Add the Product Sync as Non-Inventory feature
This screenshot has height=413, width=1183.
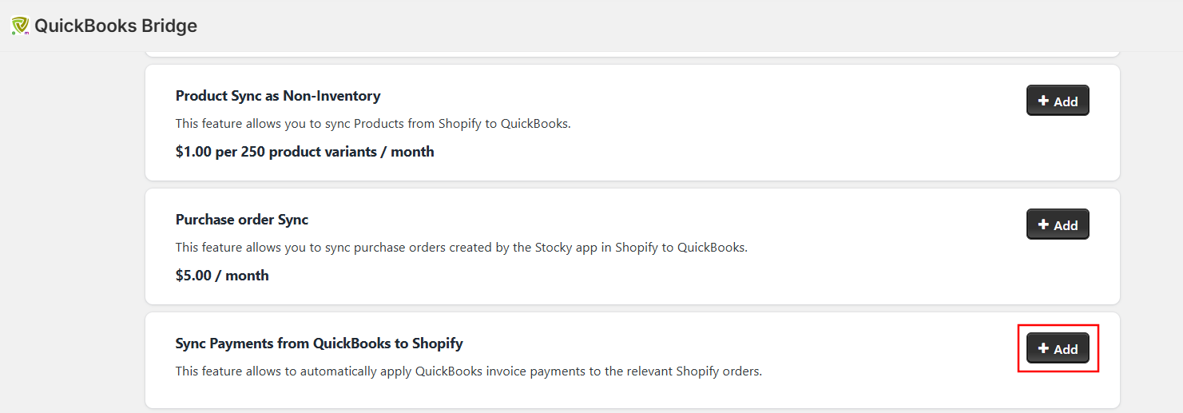[x=1058, y=101]
